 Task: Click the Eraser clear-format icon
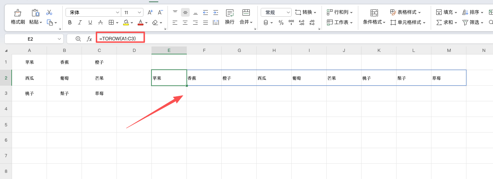[x=155, y=23]
